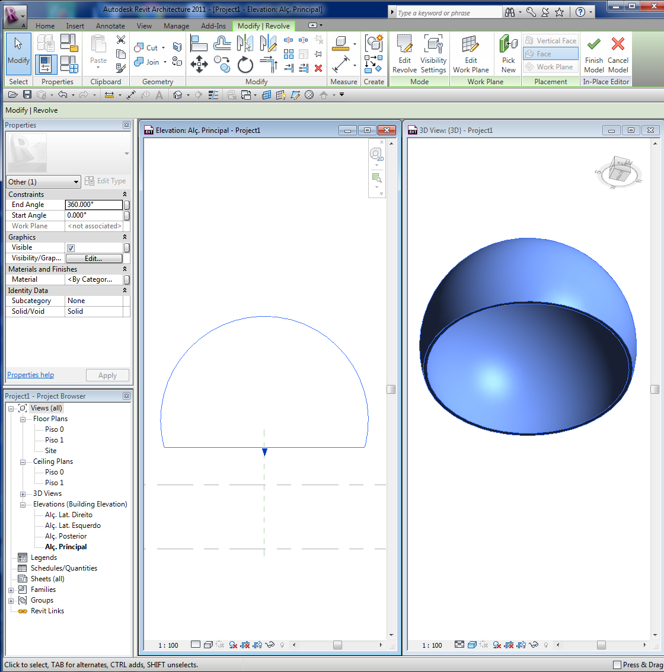Activate the Mirror tool

[x=246, y=43]
